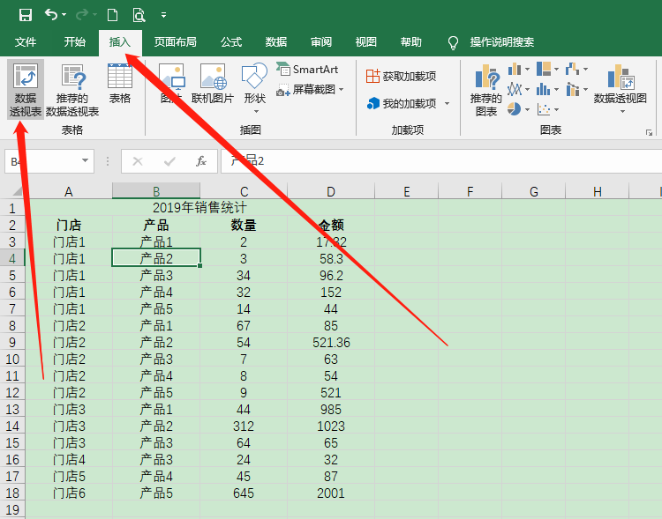This screenshot has height=519, width=662.
Task: Click the lightbulb Tell Me icon
Action: click(453, 42)
